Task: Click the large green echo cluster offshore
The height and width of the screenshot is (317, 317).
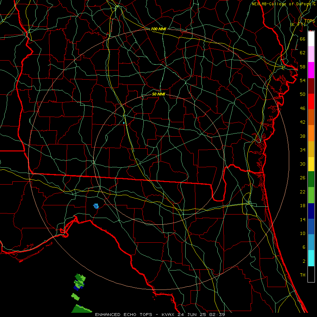Action: point(80,282)
